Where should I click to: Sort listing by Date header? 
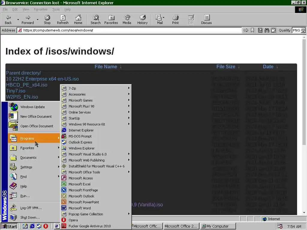[268, 67]
